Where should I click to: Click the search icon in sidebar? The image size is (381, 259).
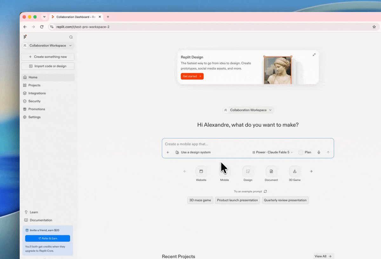pos(71,37)
